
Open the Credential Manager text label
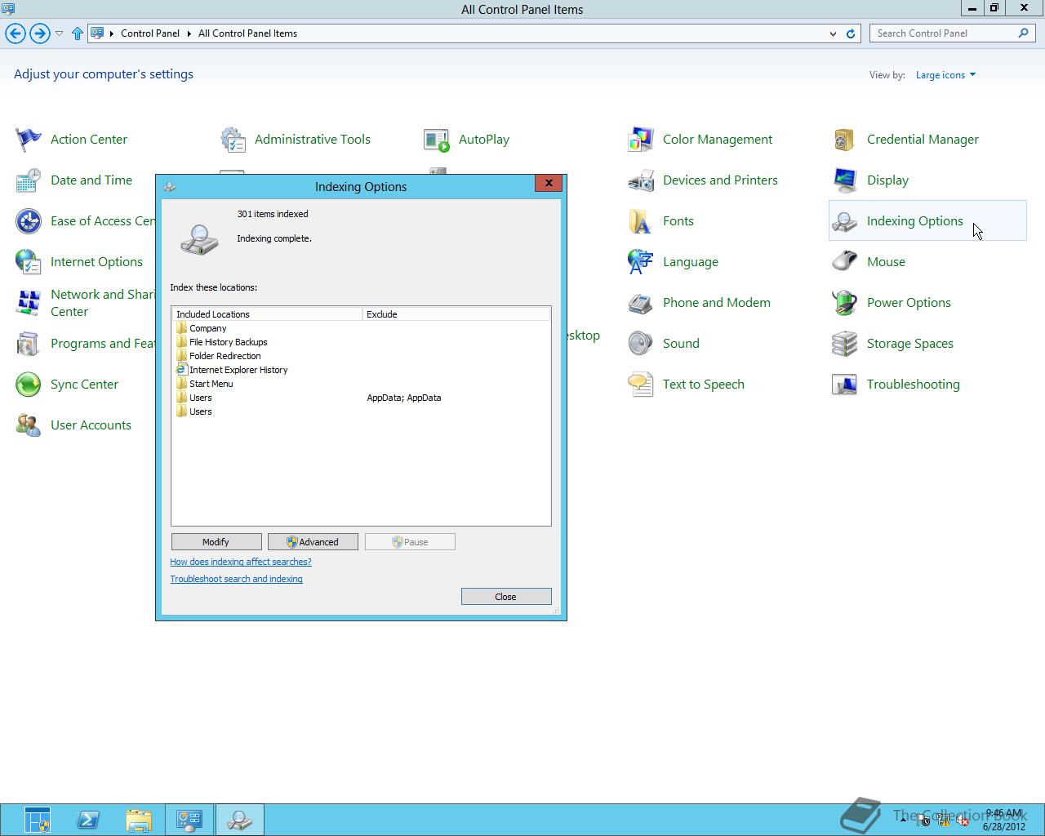pos(923,140)
